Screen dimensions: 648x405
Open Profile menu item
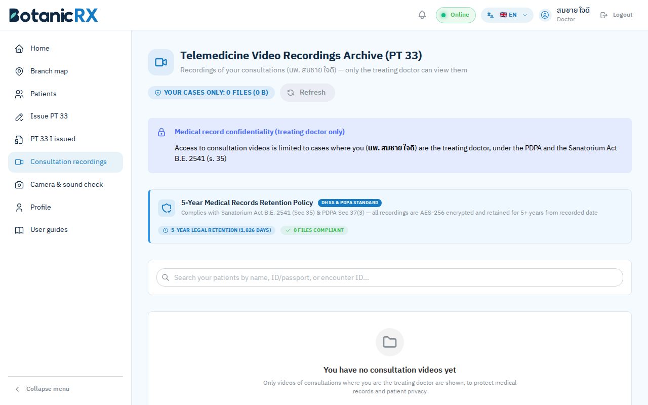pos(65,208)
